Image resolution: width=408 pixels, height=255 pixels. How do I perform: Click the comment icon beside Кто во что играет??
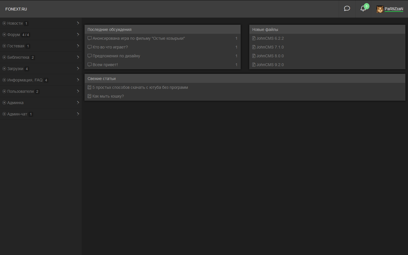point(90,47)
